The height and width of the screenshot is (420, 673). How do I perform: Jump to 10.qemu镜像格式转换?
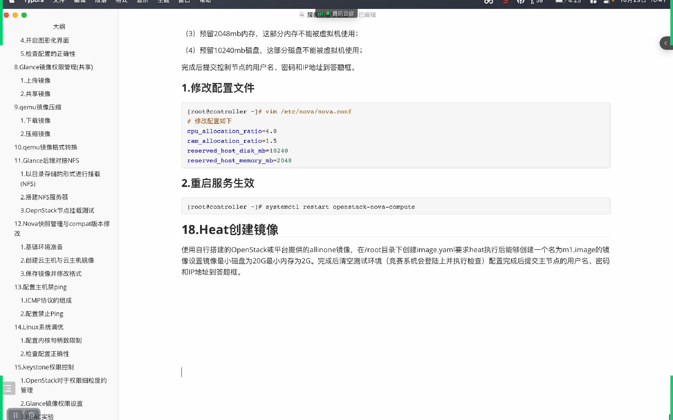coord(46,147)
